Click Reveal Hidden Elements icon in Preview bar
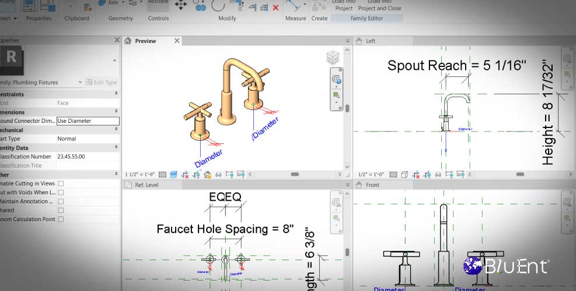The height and width of the screenshot is (291, 576). 229,175
